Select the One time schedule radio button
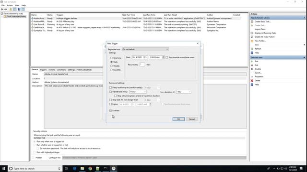 (x=111, y=58)
